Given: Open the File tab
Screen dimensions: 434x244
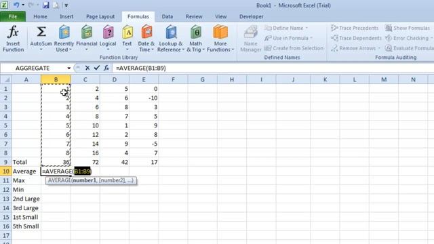Looking at the screenshot, I should [13, 16].
